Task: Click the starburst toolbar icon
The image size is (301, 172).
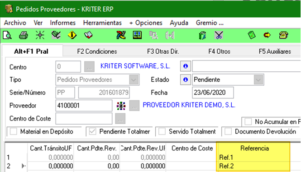Action: pos(40,35)
